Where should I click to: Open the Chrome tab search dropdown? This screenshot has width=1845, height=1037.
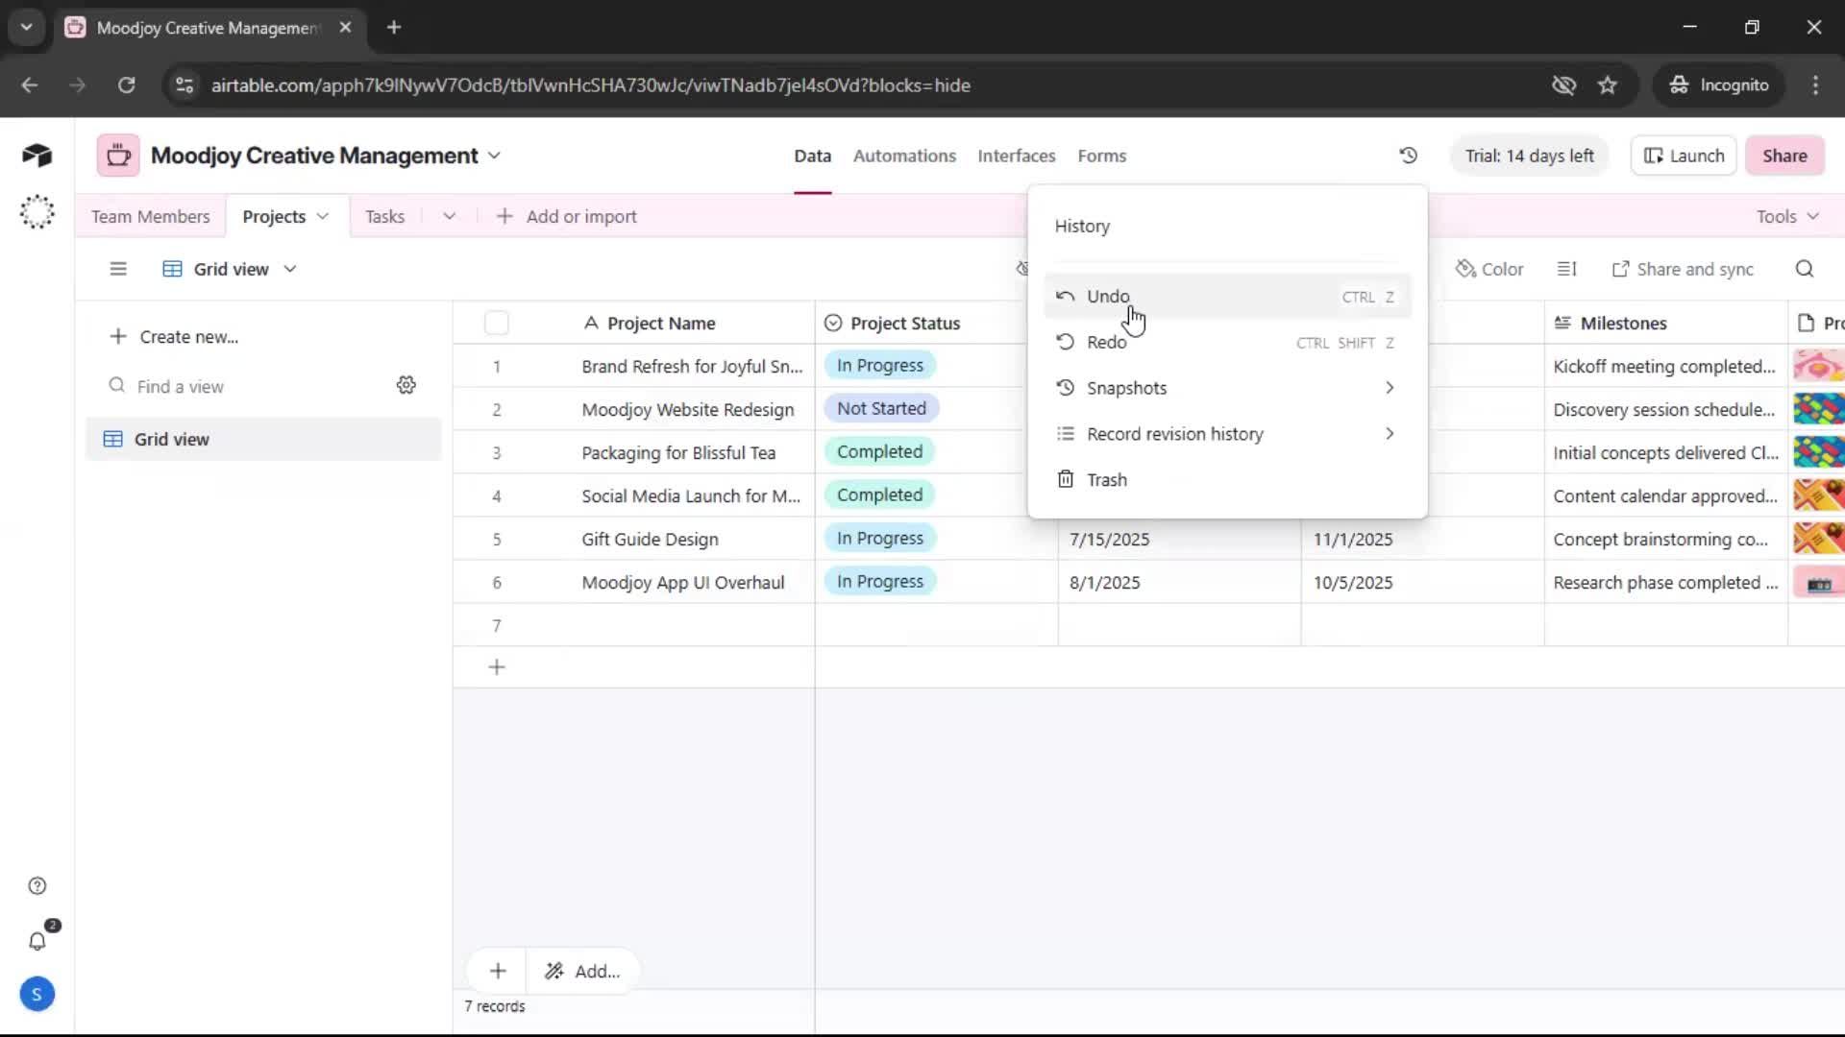(x=27, y=27)
